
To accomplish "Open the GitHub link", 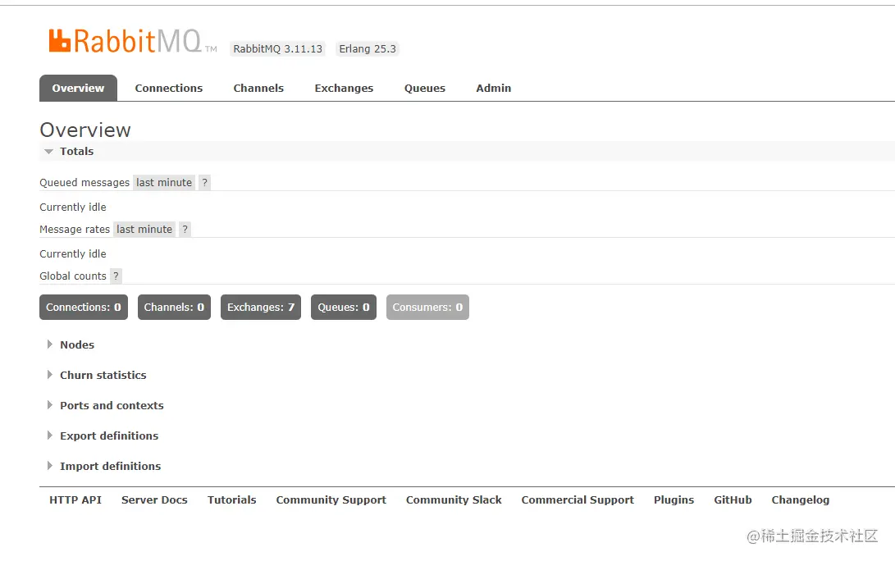I will (733, 500).
